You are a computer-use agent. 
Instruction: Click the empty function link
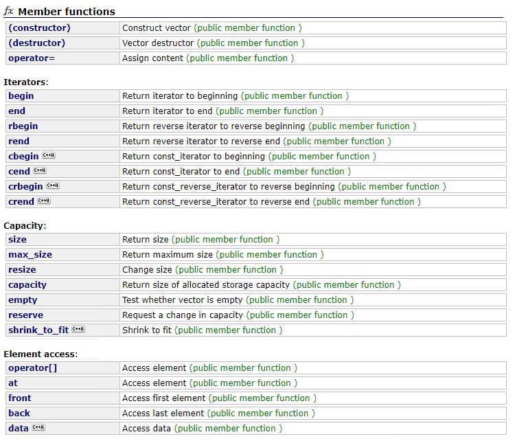[x=23, y=300]
